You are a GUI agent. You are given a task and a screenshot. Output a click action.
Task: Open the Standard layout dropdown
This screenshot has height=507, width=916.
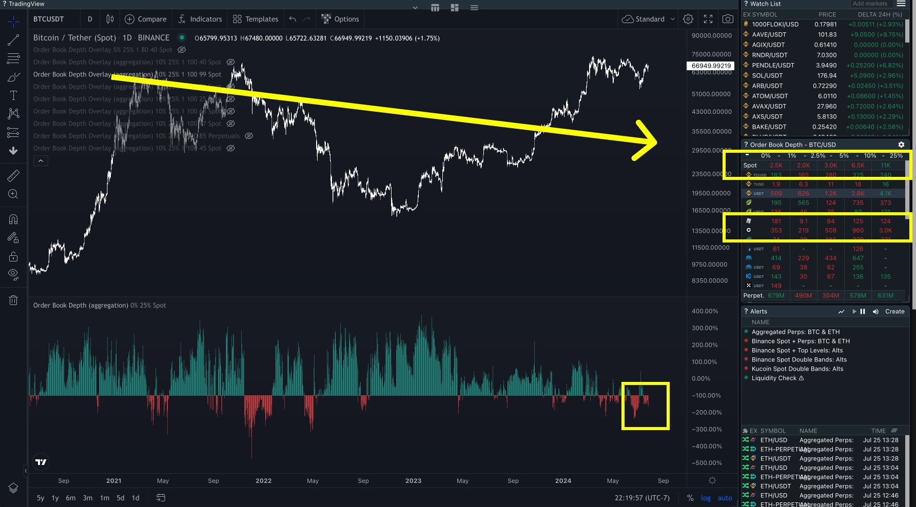(649, 19)
